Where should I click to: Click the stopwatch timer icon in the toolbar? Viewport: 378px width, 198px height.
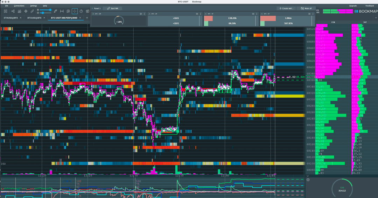coord(81,12)
